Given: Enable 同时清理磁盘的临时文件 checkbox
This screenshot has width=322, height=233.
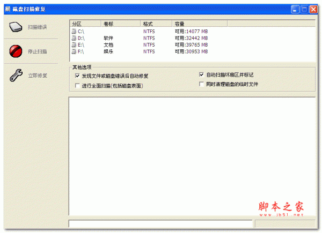Looking at the screenshot, I should (x=201, y=84).
